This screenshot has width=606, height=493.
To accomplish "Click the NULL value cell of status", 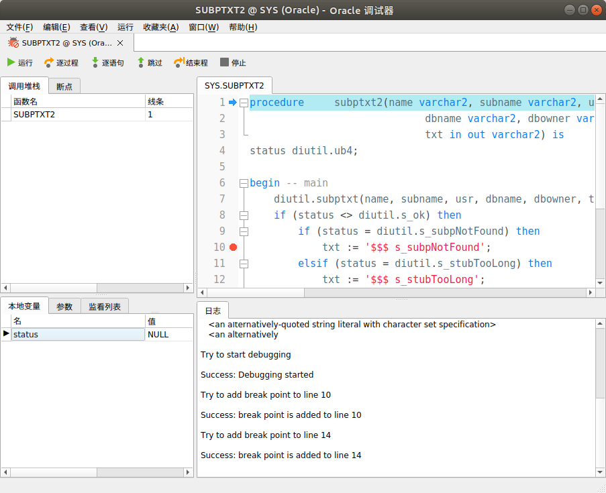I will click(x=169, y=334).
